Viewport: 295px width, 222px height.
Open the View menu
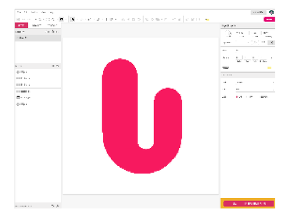click(x=44, y=12)
